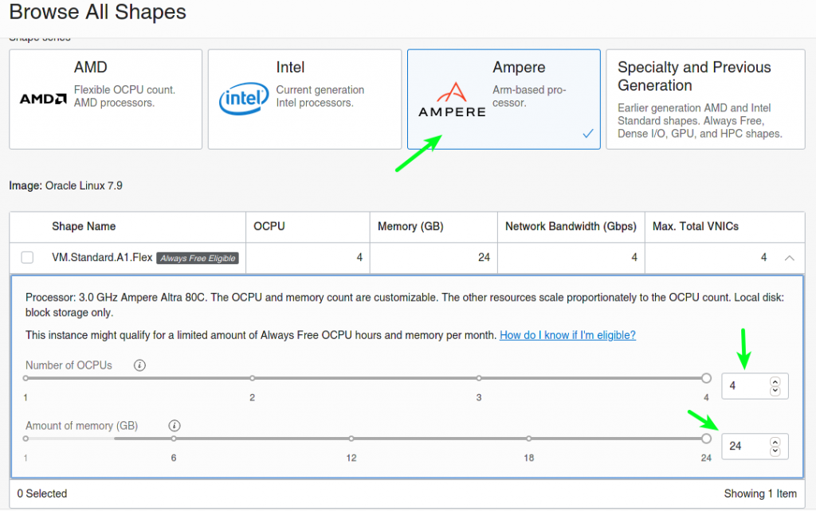816x511 pixels.
Task: Increase OCPU count with up stepper
Action: click(775, 381)
